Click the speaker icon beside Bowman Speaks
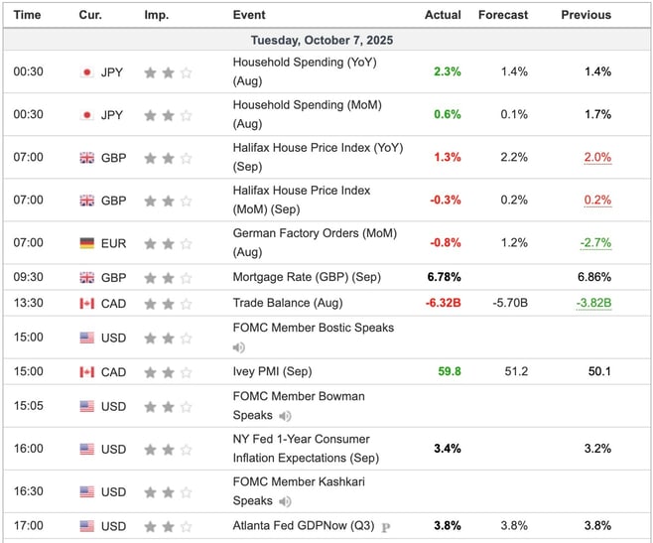Viewport: 653px width, 543px height. click(285, 416)
